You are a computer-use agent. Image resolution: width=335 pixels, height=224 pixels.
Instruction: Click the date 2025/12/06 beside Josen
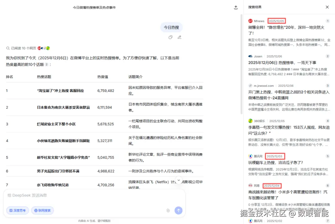coord(274,56)
